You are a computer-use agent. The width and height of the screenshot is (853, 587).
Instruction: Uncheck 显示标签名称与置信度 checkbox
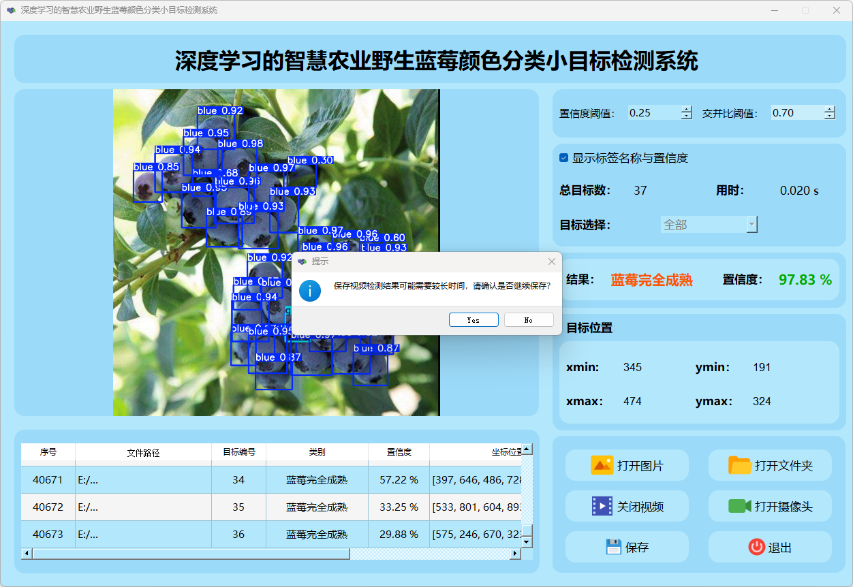[564, 158]
